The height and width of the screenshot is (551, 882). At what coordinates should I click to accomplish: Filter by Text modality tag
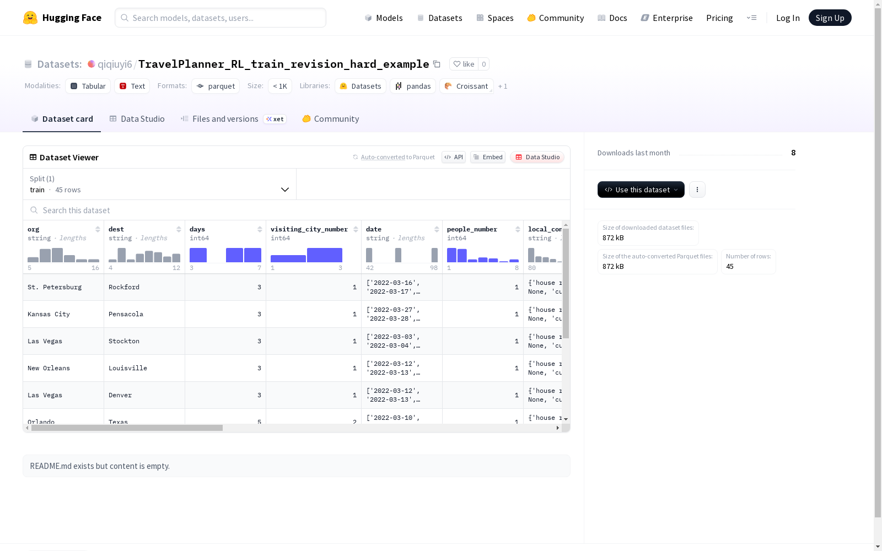pyautogui.click(x=132, y=86)
